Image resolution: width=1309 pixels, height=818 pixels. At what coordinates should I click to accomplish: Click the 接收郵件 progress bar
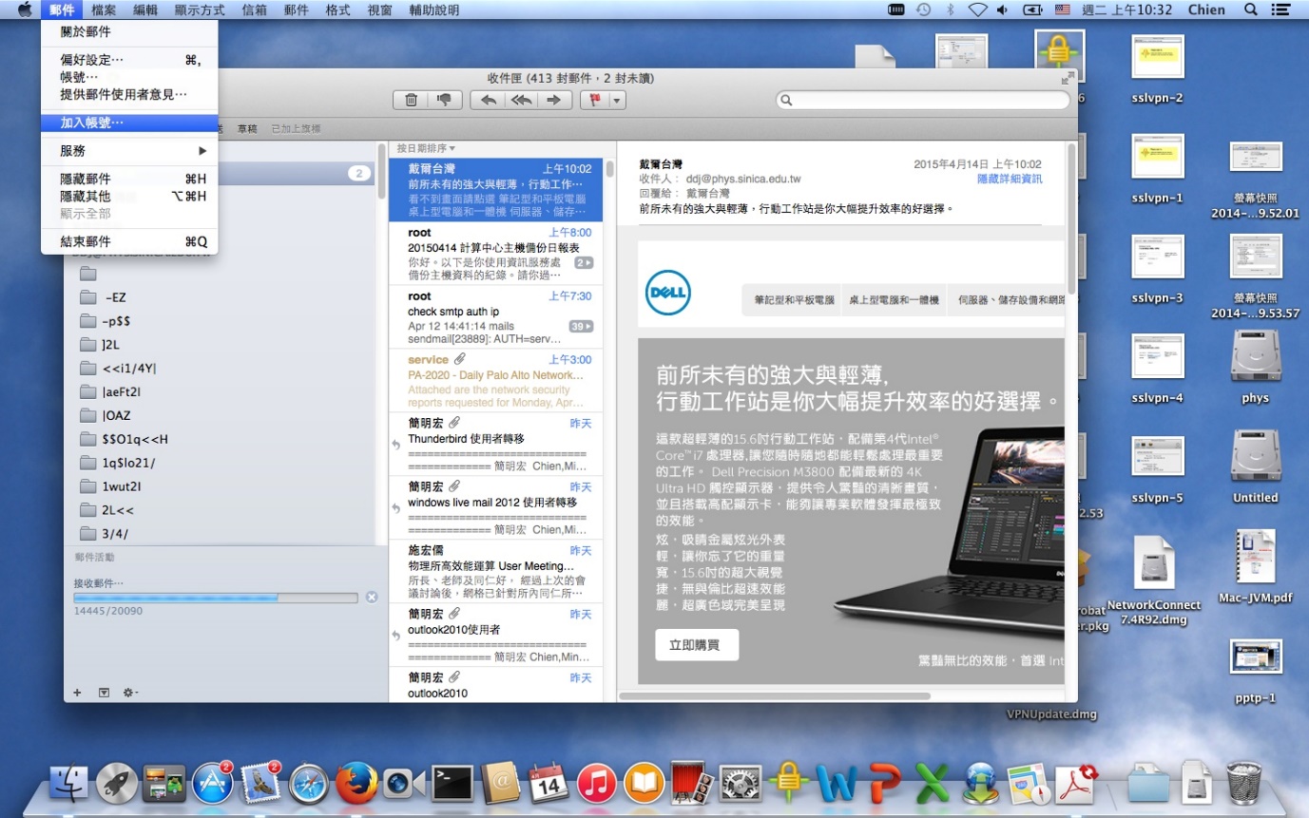click(216, 598)
